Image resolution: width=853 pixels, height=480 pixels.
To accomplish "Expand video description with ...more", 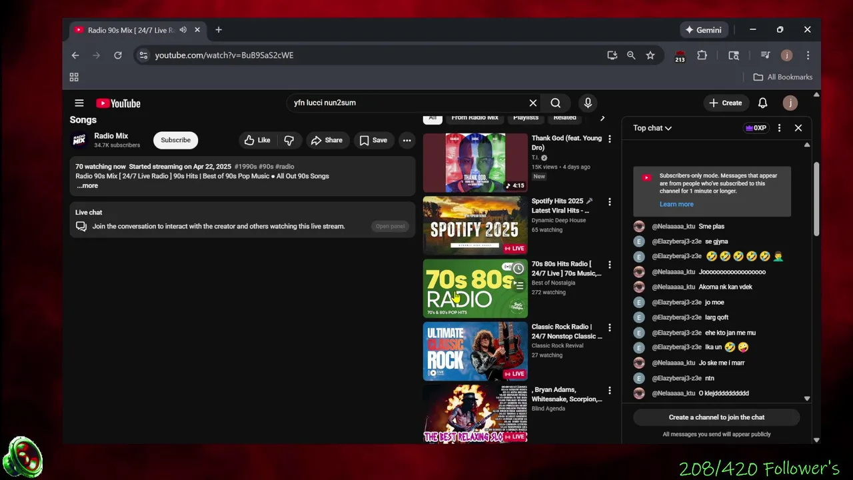I will (87, 186).
